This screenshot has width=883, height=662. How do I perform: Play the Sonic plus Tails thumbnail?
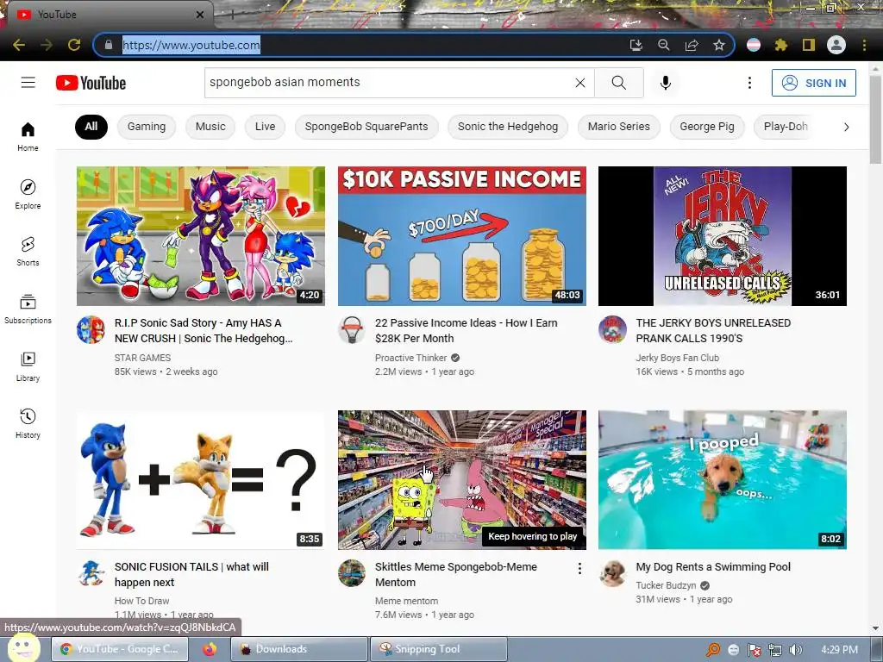[200, 479]
